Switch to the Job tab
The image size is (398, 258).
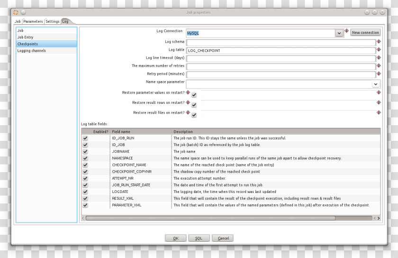tap(18, 21)
